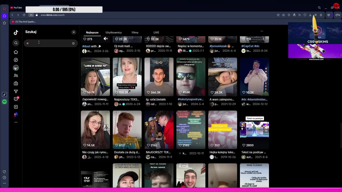Open profile avatar at bottom of TikTok sidebar

point(16,115)
